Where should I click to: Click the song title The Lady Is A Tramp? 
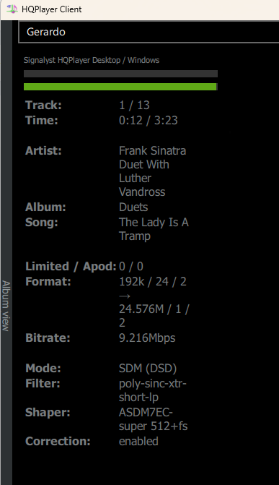(154, 229)
